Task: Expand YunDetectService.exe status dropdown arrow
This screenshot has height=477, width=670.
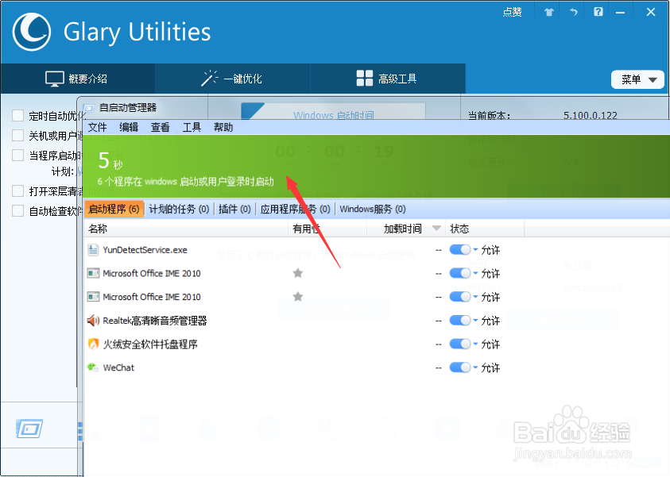Action: (475, 249)
